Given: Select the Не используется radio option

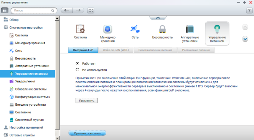Looking at the screenshot, I should point(78,69).
